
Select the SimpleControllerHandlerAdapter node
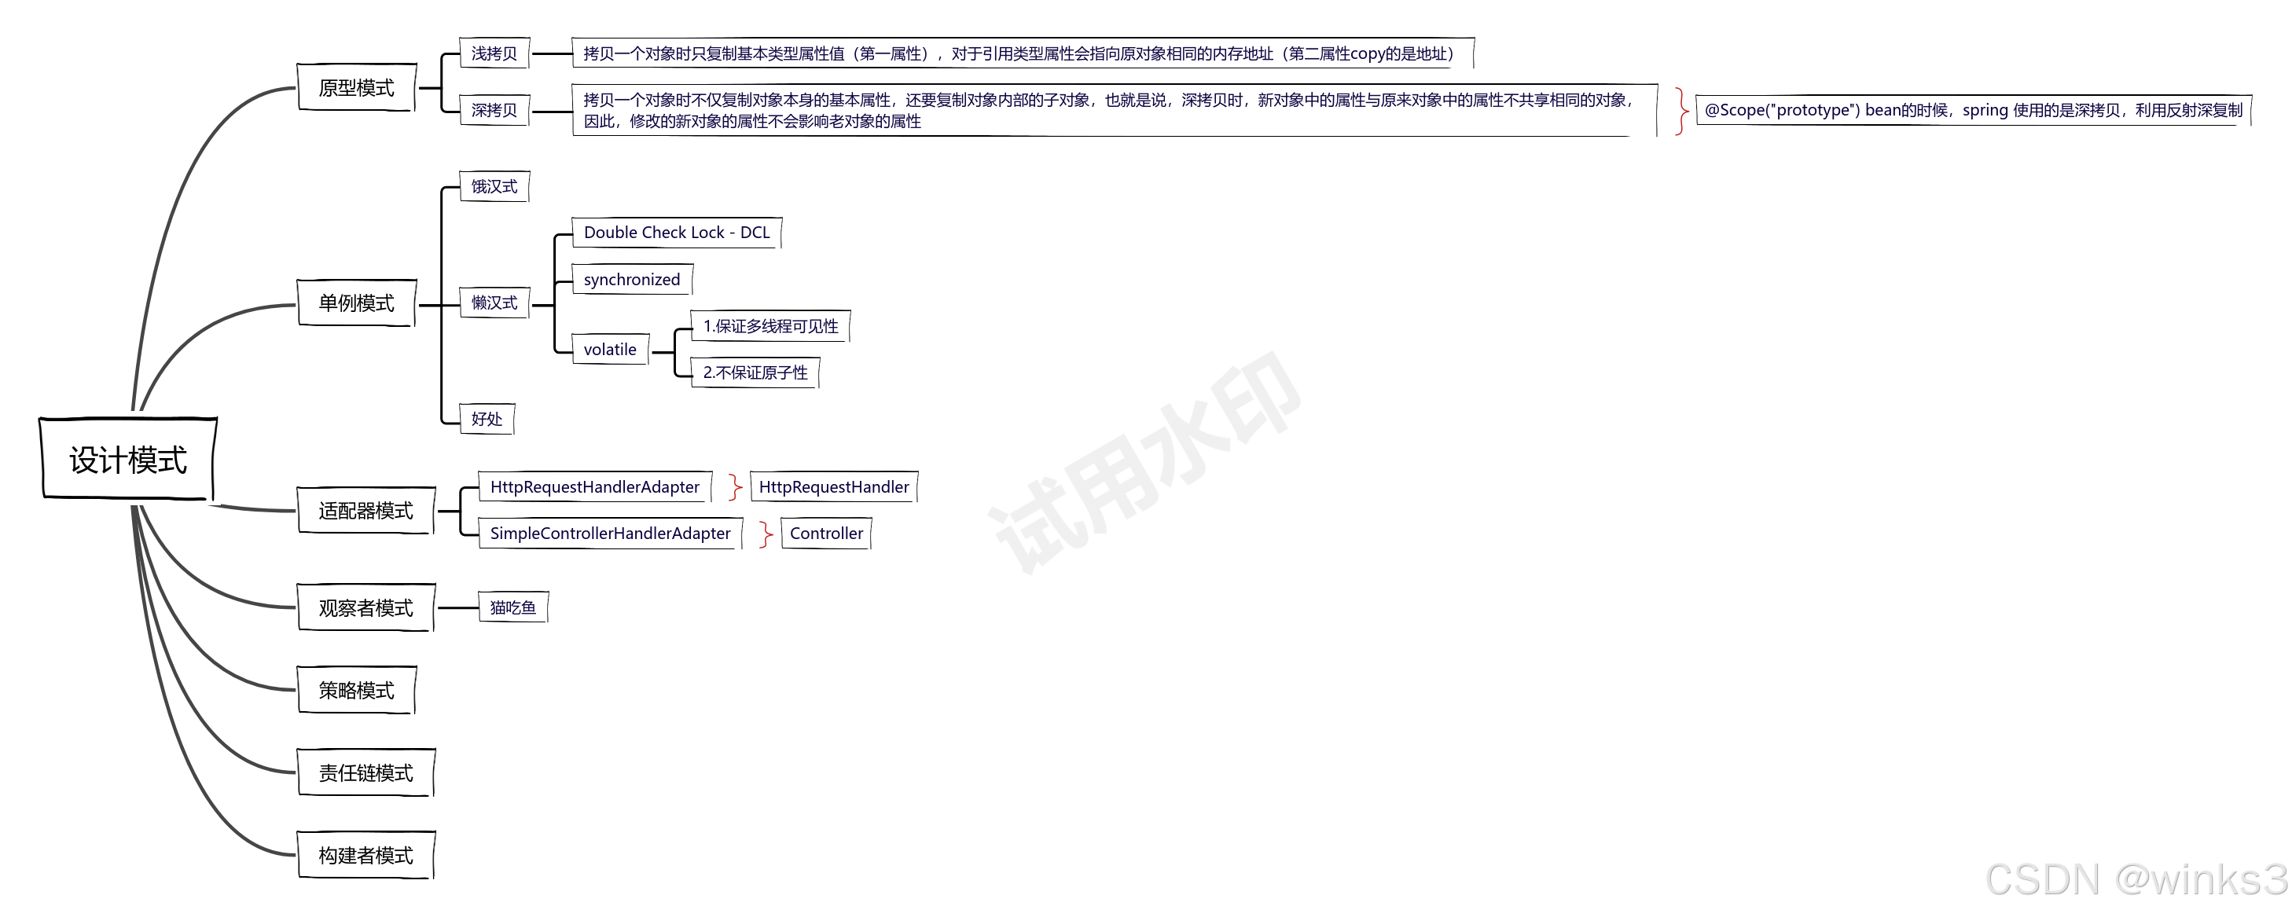click(609, 534)
